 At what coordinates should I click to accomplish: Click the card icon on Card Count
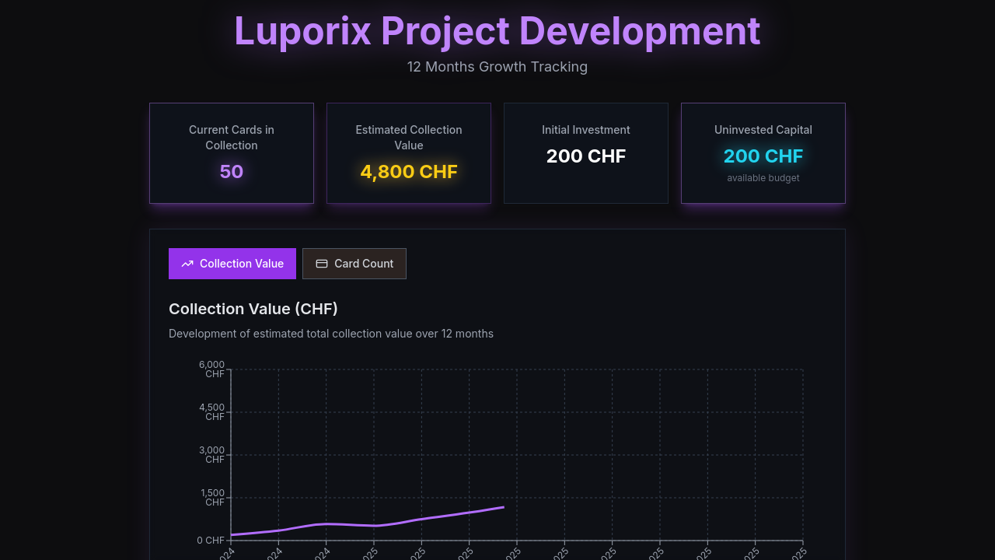tap(322, 264)
